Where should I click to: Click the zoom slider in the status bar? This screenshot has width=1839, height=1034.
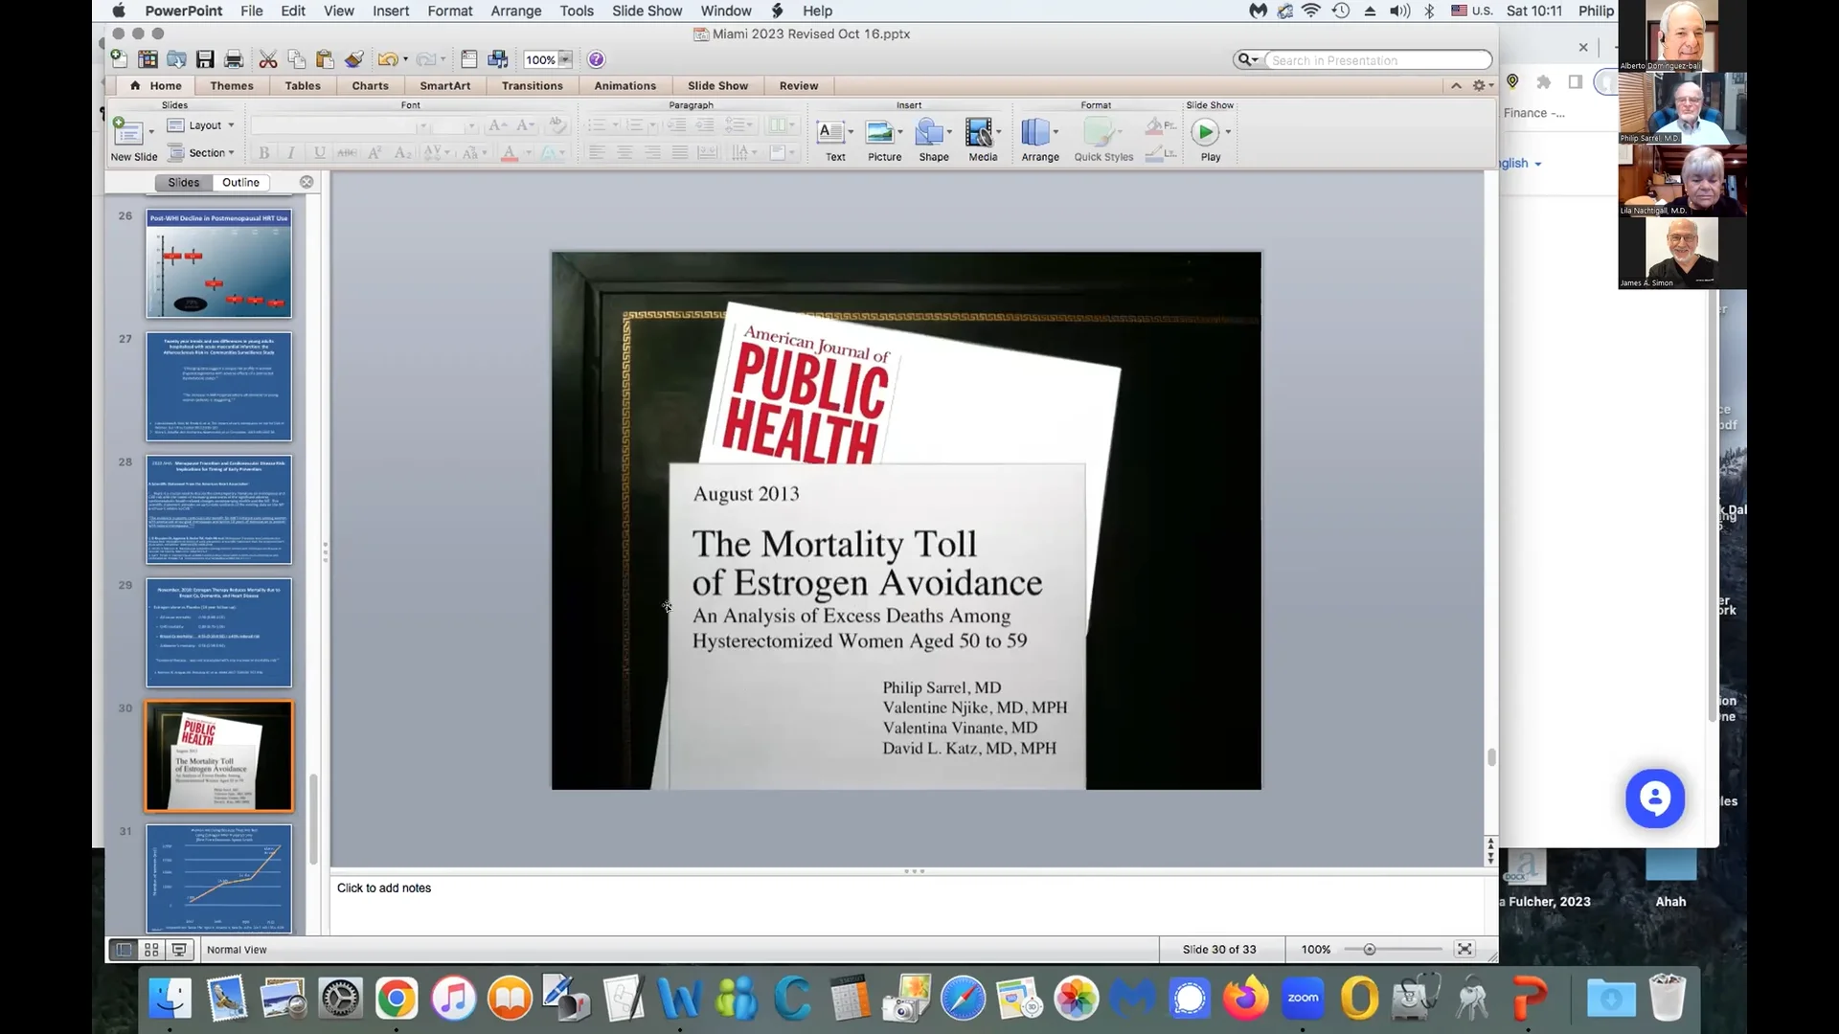[x=1393, y=949]
